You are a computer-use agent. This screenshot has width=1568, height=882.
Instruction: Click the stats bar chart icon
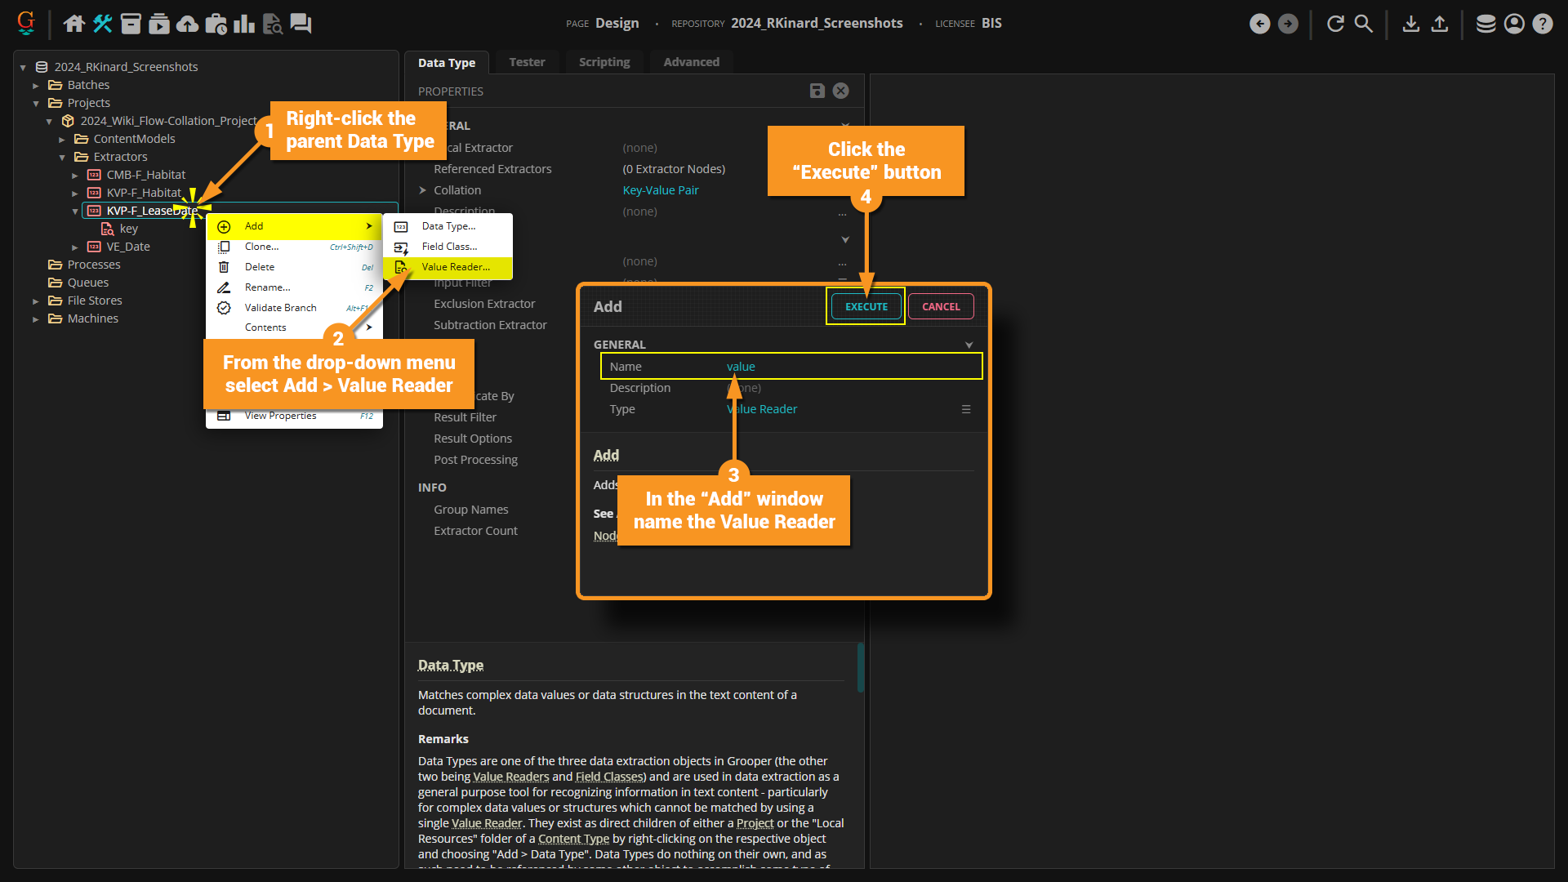[x=243, y=24]
